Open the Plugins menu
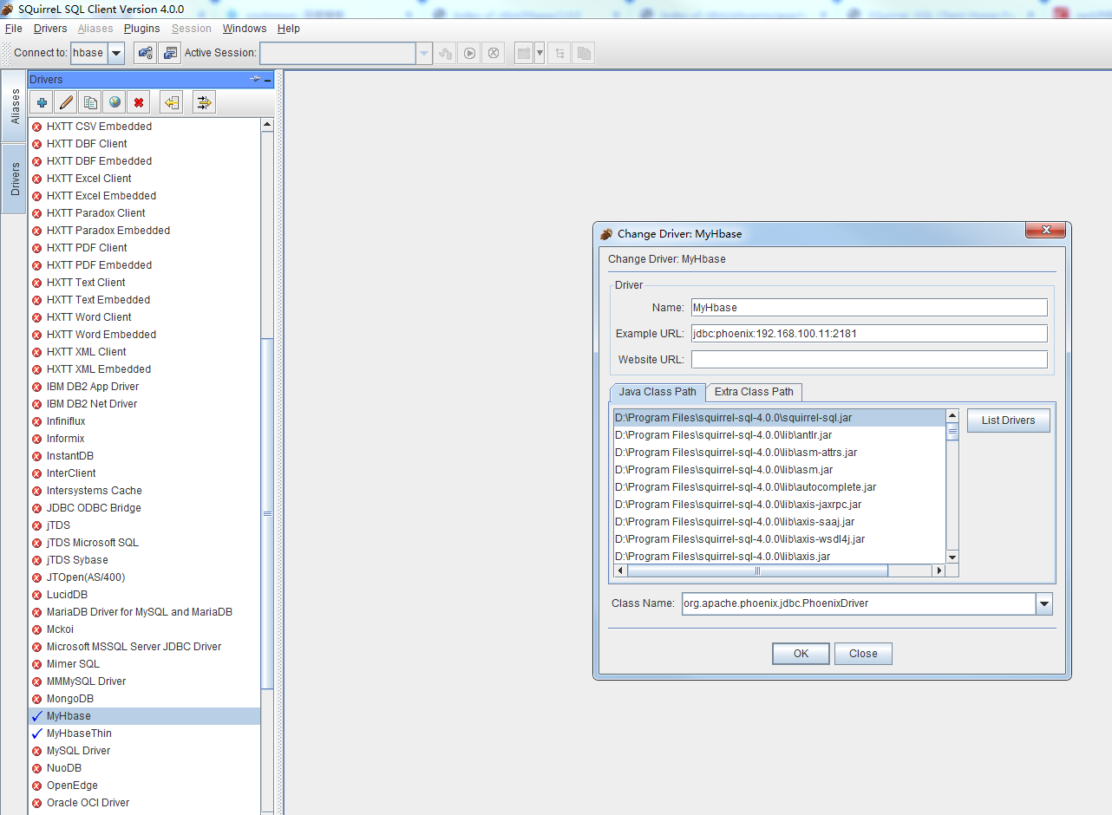1112x815 pixels. [141, 29]
